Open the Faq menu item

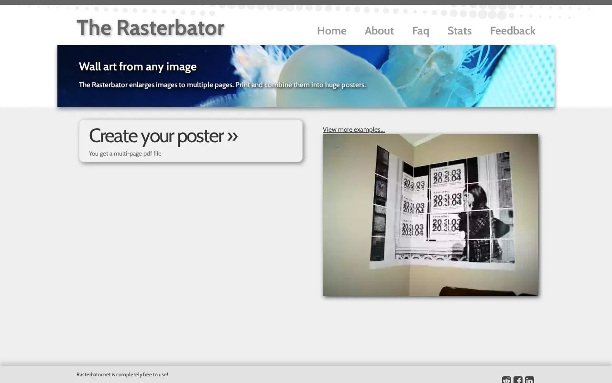[421, 31]
